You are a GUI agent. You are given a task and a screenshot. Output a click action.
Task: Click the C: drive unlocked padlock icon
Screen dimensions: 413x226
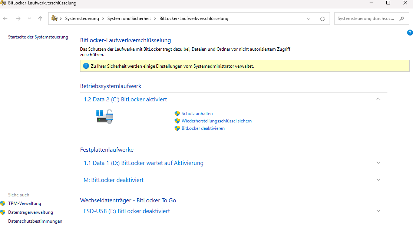(105, 117)
